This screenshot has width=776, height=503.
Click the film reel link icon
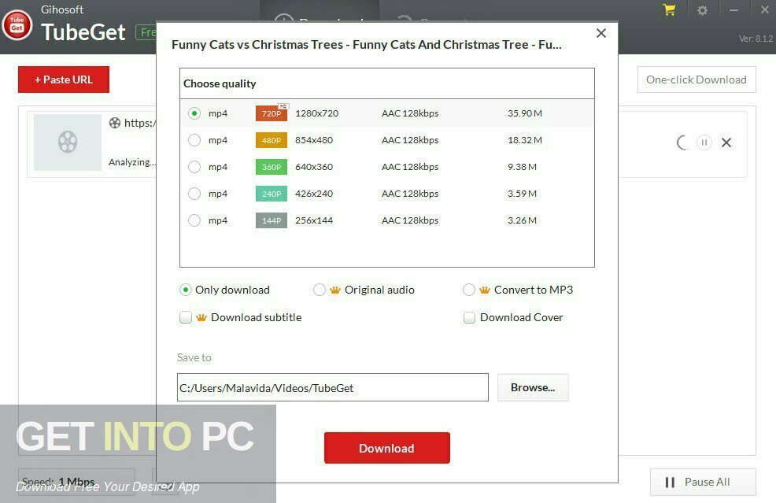pyautogui.click(x=115, y=123)
